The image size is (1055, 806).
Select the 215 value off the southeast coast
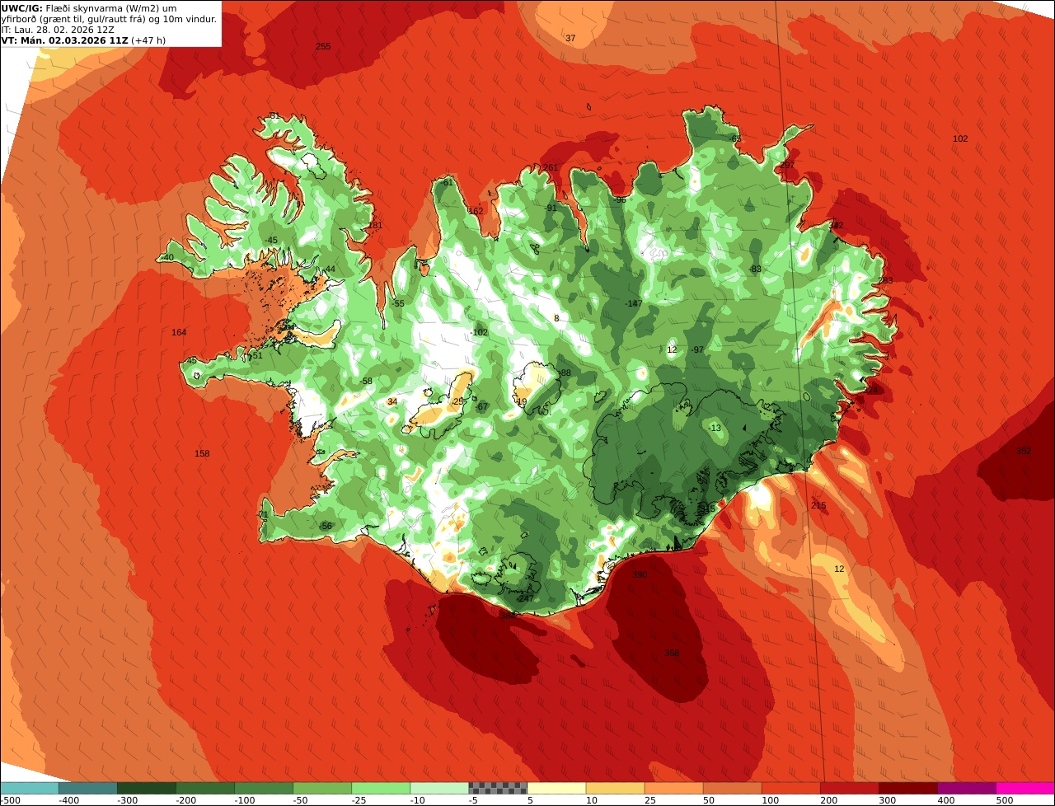click(818, 505)
